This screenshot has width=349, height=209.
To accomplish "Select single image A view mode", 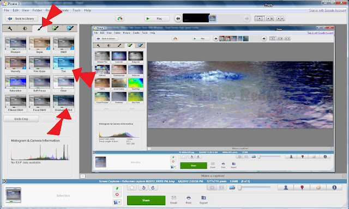I will coord(260,19).
